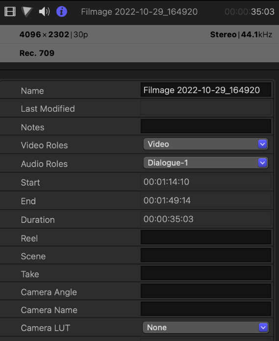Image resolution: width=279 pixels, height=341 pixels.
Task: Click the Start timecode value 00:01:14:10
Action: coord(166,182)
